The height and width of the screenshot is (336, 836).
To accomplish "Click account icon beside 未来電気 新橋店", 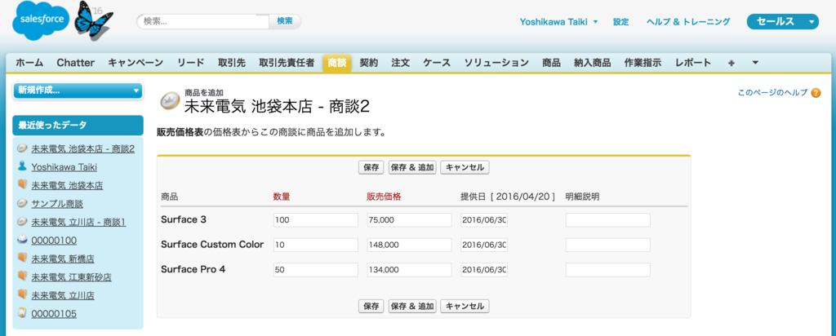I will [x=22, y=259].
